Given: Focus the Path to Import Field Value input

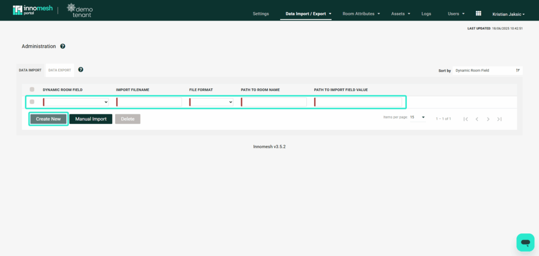Looking at the screenshot, I should (x=358, y=102).
